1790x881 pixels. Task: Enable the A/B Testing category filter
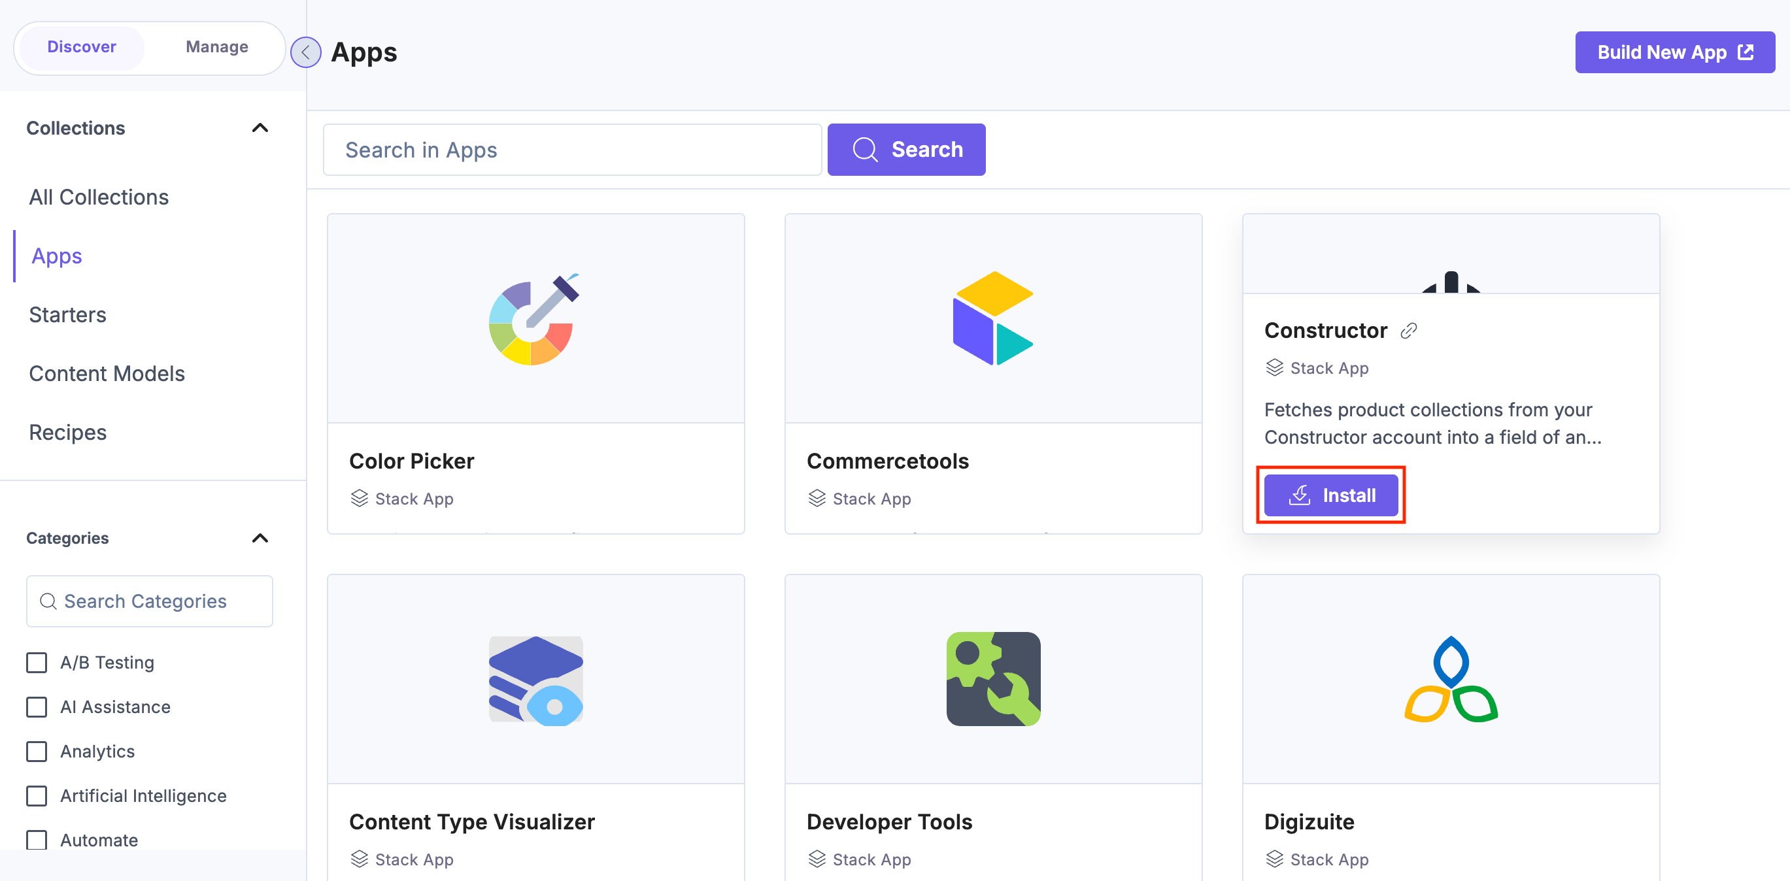tap(37, 662)
